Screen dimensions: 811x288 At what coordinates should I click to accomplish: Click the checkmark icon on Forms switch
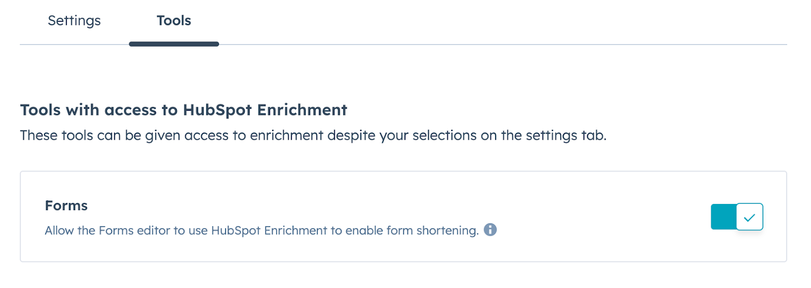pyautogui.click(x=749, y=218)
